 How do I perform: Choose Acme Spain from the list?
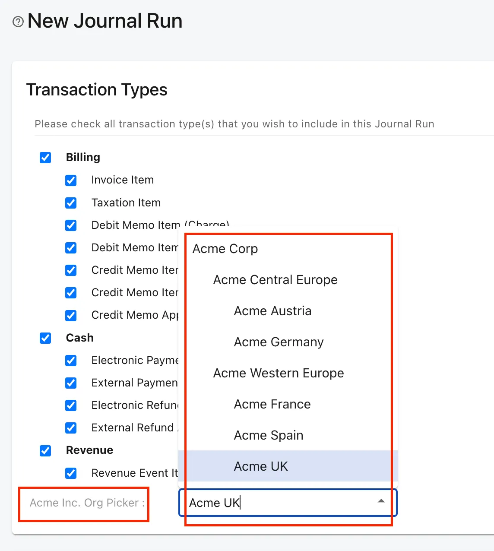(288, 435)
